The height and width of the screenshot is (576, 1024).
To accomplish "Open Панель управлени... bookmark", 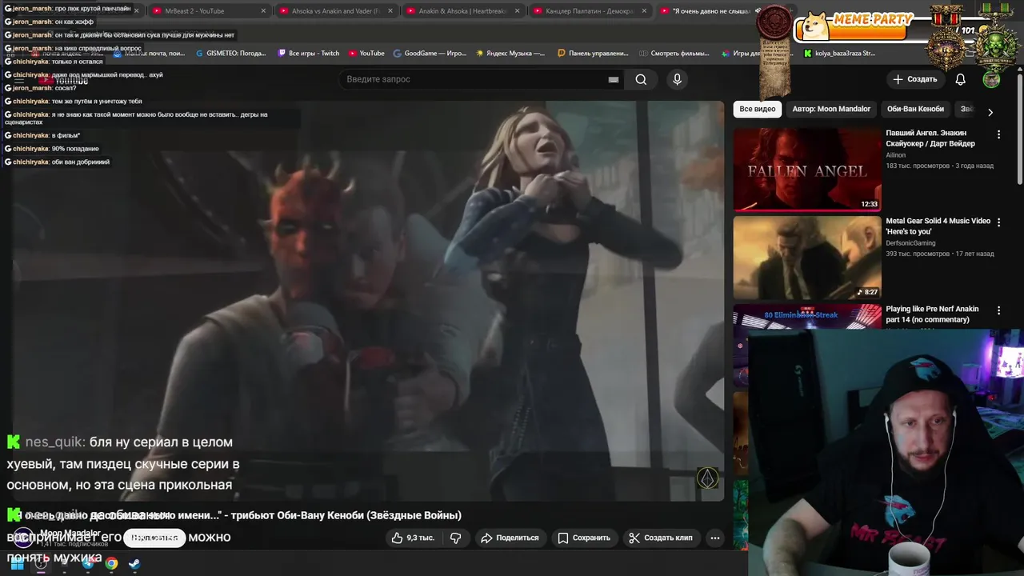I will pyautogui.click(x=593, y=54).
